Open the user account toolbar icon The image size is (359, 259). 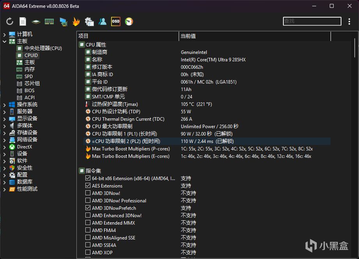103,21
